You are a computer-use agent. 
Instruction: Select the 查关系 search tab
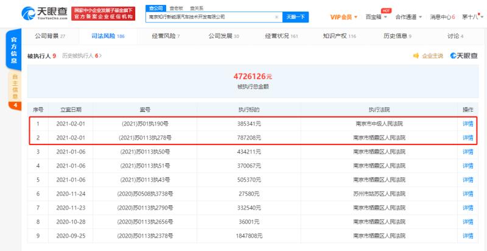click(196, 9)
